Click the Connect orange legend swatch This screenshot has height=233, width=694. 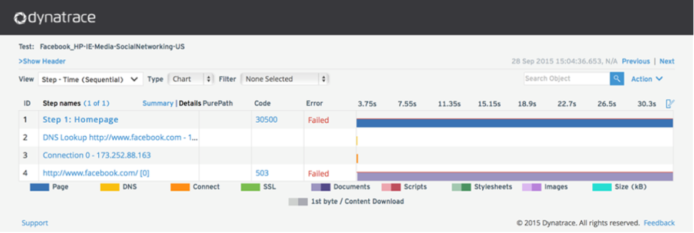[180, 187]
